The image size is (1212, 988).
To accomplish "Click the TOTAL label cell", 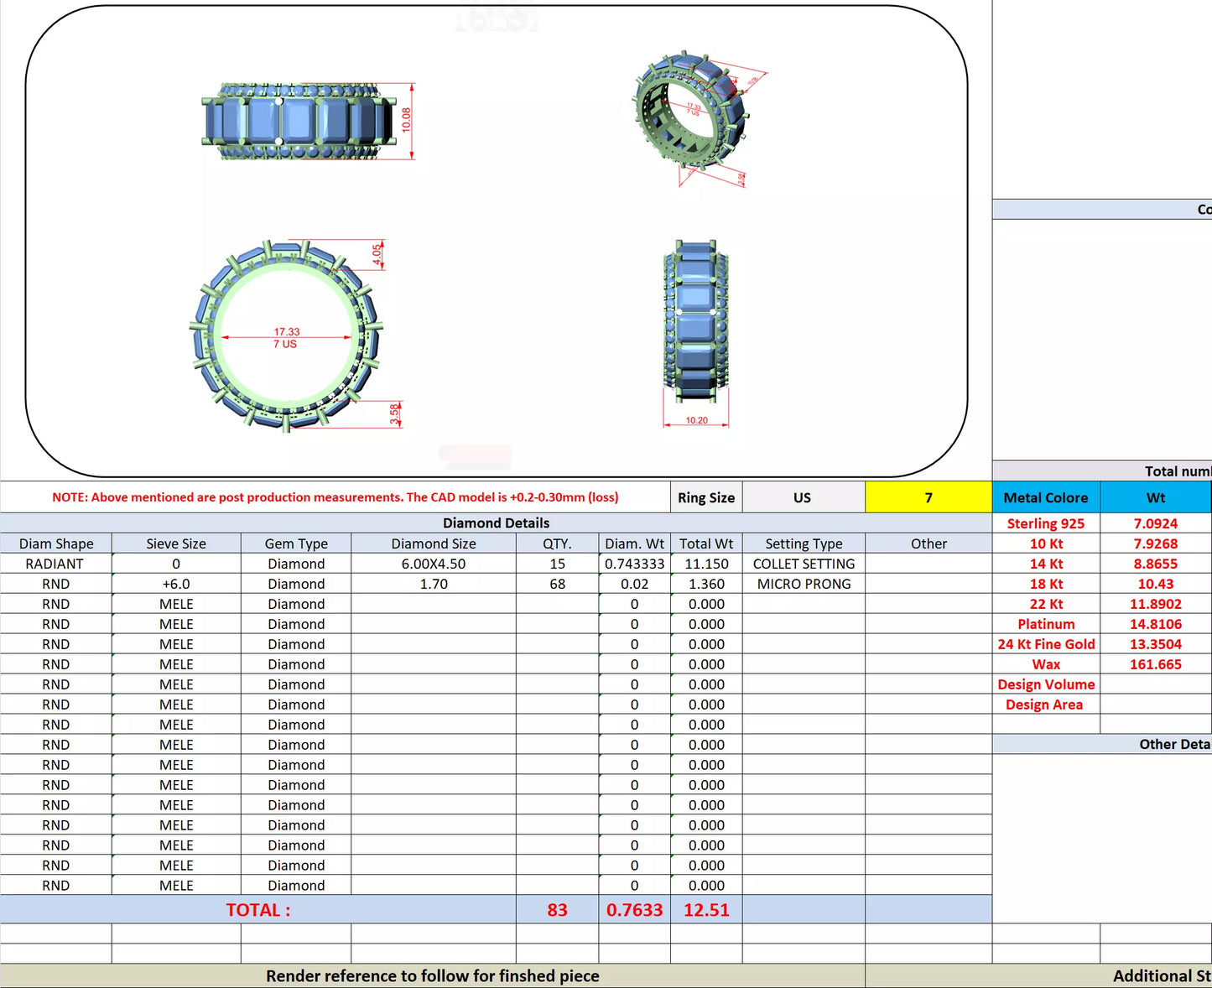I will [x=257, y=910].
